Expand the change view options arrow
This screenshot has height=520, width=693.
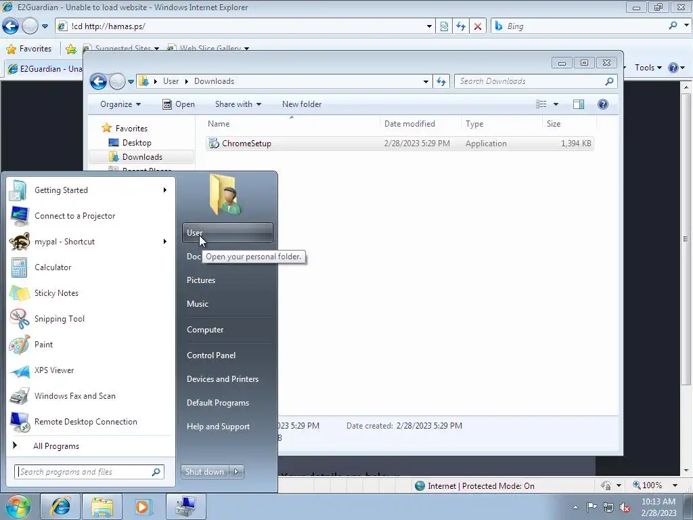point(556,104)
